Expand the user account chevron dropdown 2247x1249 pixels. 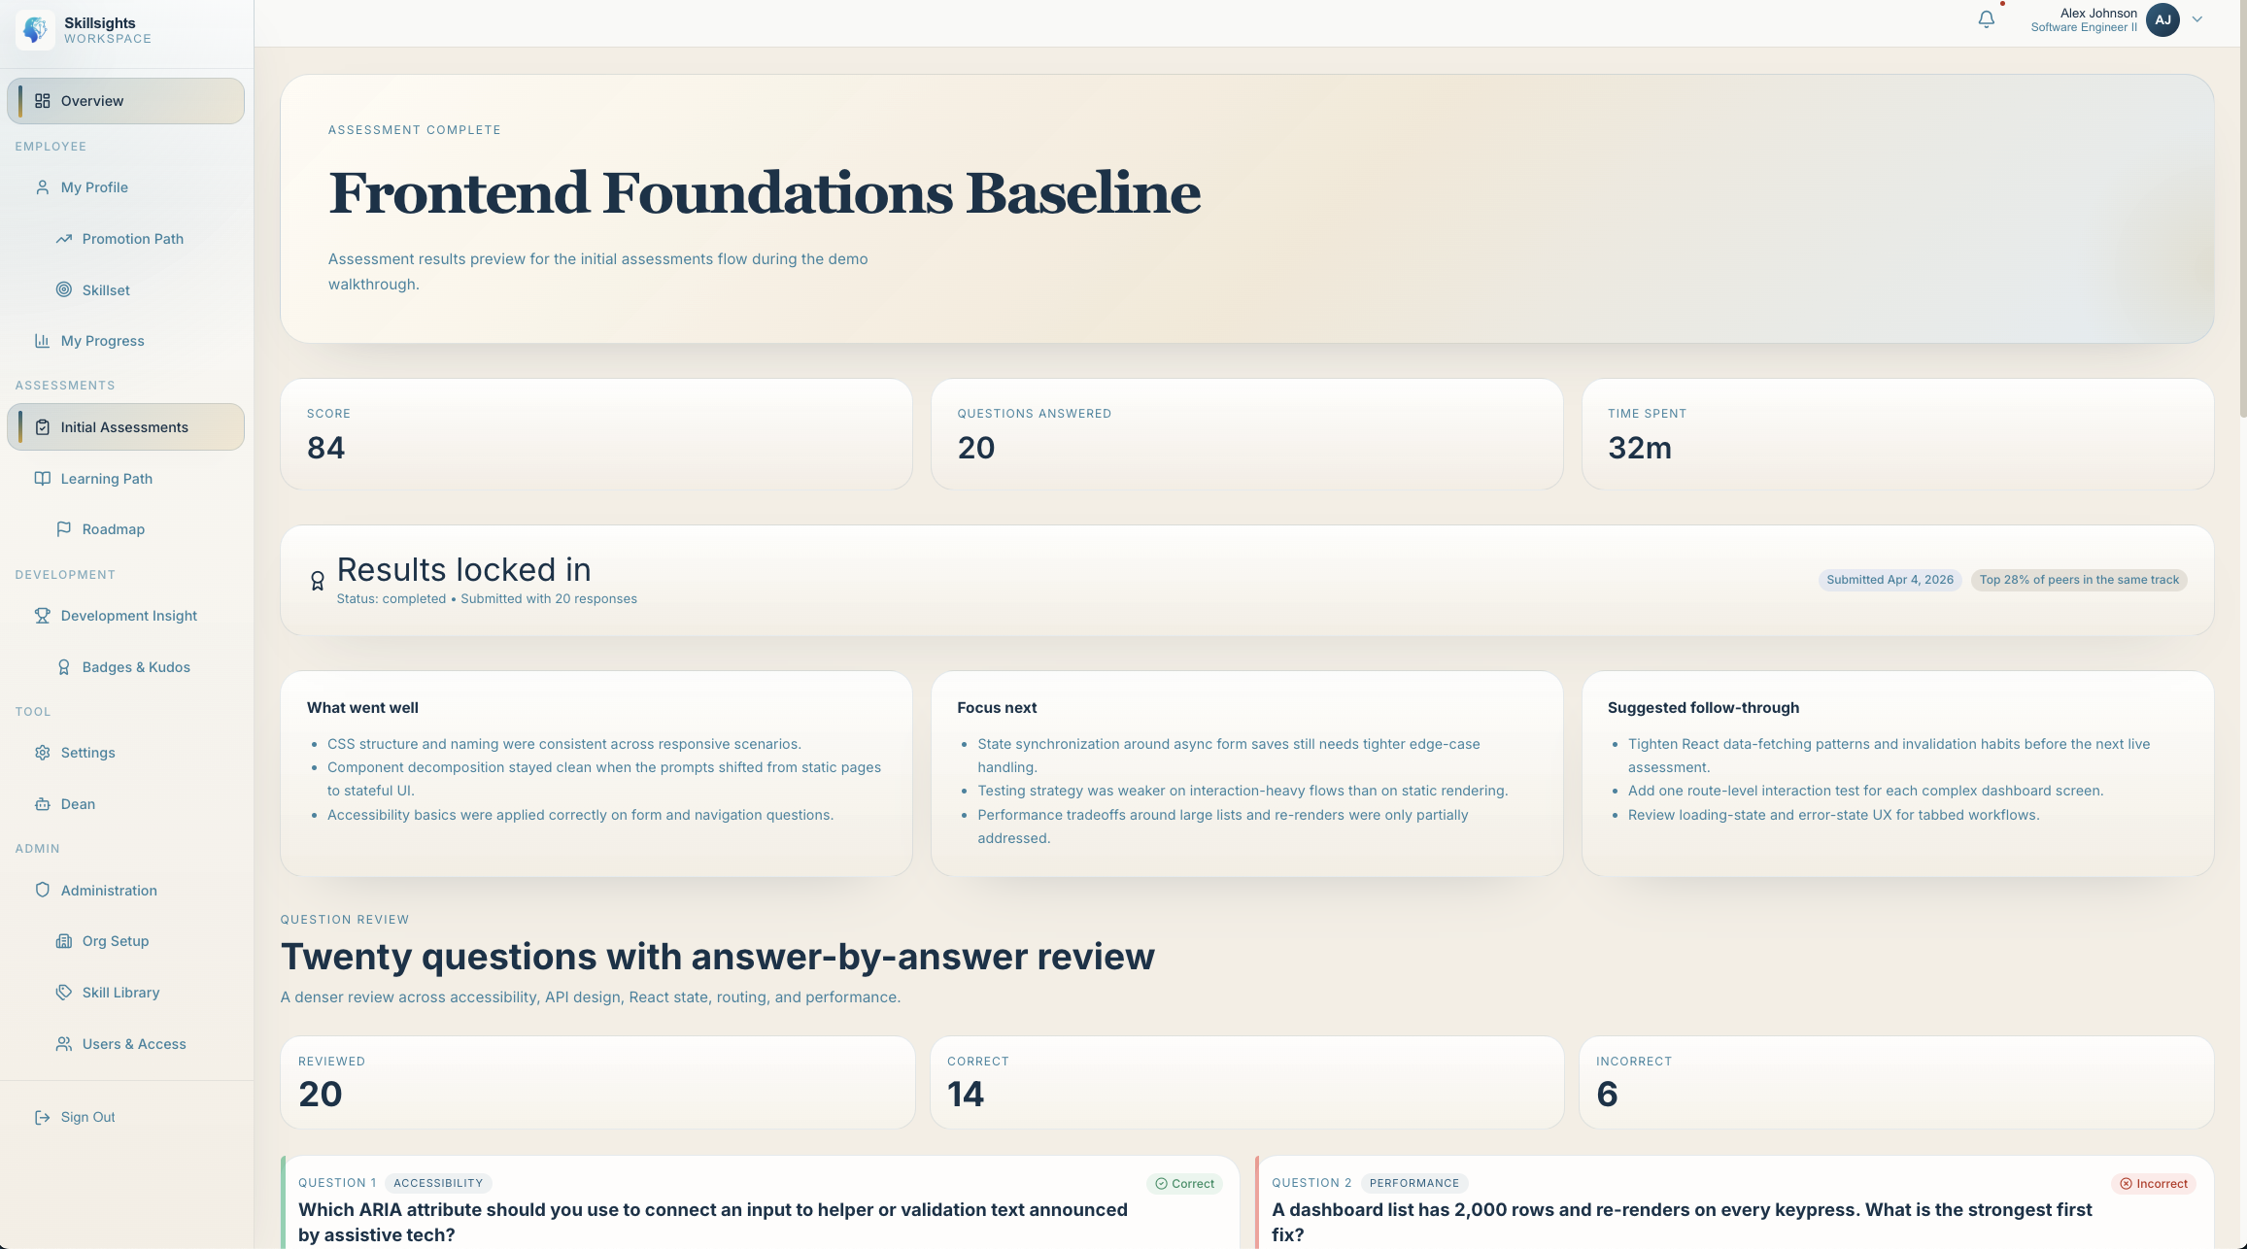2197,19
